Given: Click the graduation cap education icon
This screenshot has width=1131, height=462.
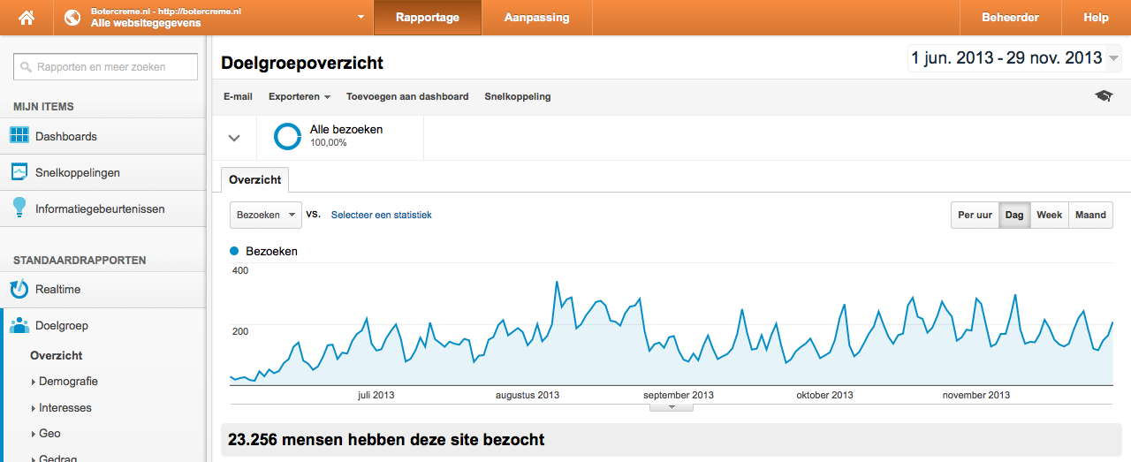Looking at the screenshot, I should click(1104, 96).
